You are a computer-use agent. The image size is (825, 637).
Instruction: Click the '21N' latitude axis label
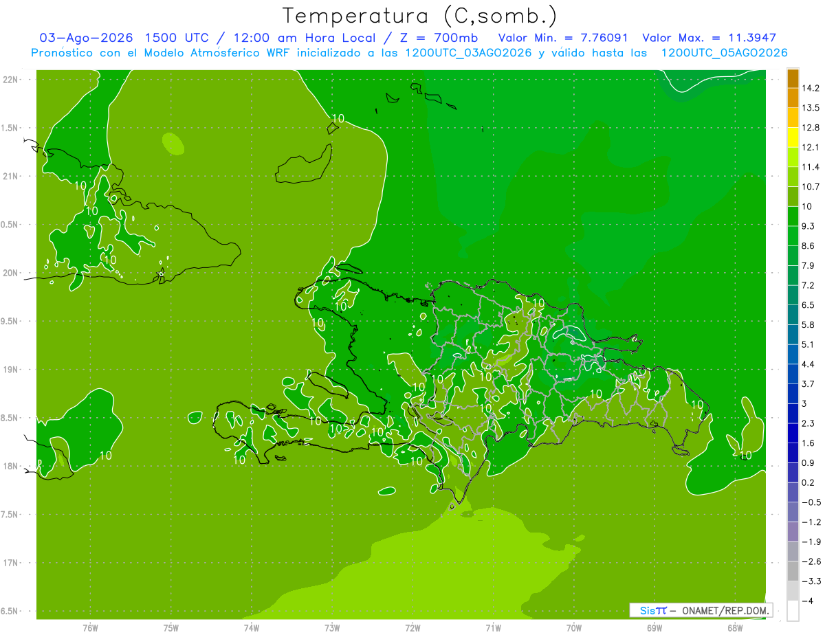[10, 177]
